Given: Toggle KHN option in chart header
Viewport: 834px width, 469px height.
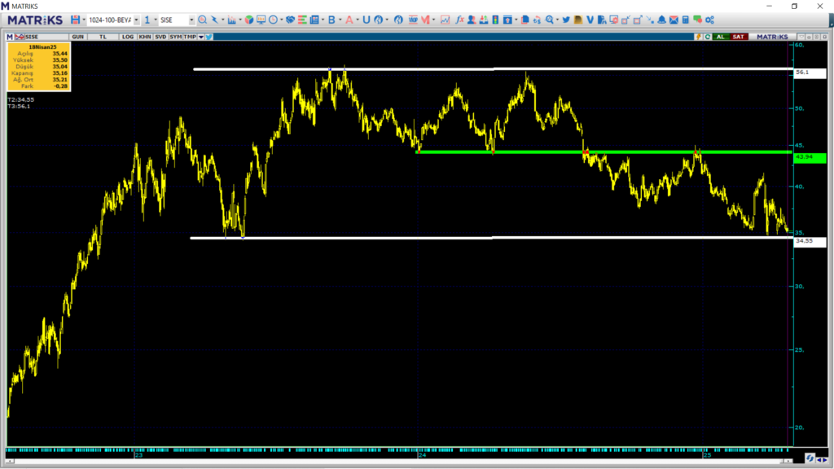Looking at the screenshot, I should coord(145,37).
